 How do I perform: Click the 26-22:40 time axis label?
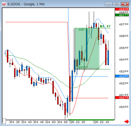click(x=101, y=122)
